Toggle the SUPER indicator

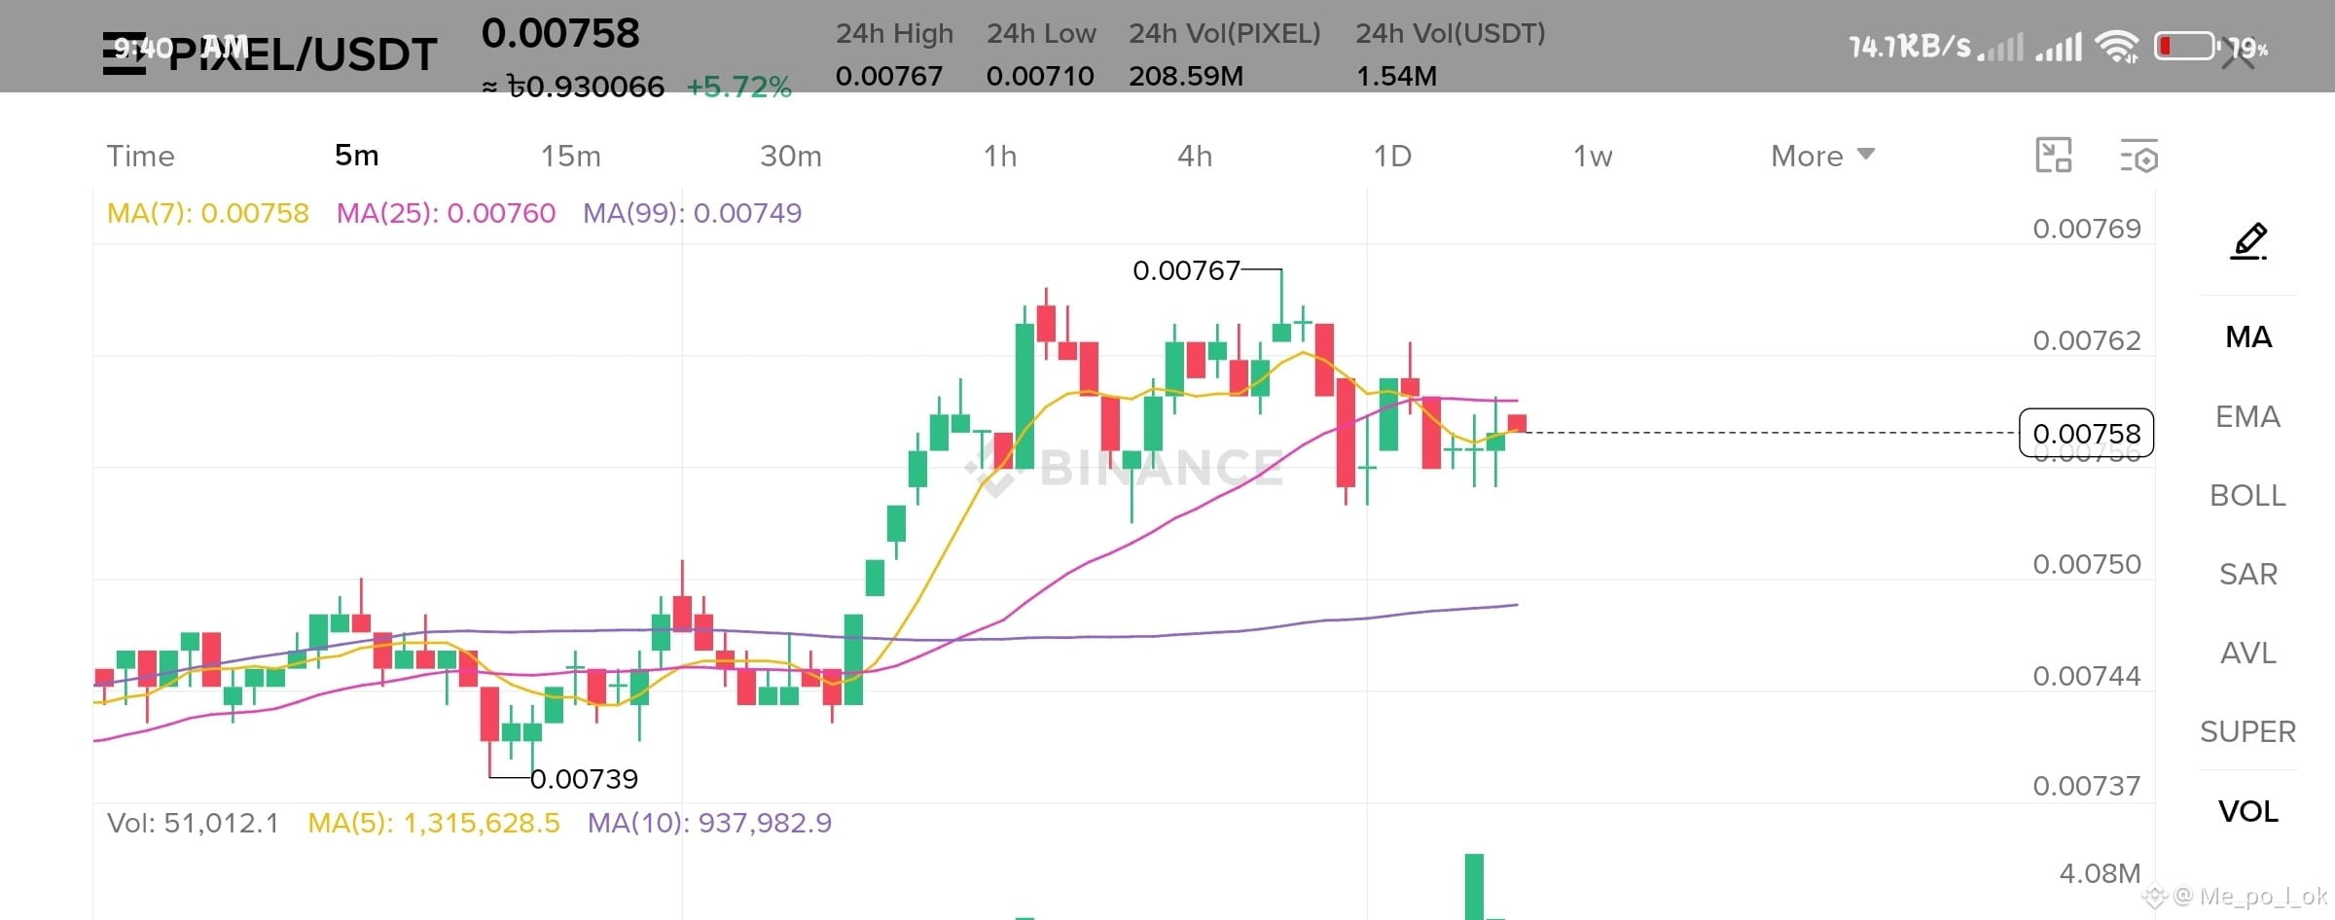point(2248,731)
